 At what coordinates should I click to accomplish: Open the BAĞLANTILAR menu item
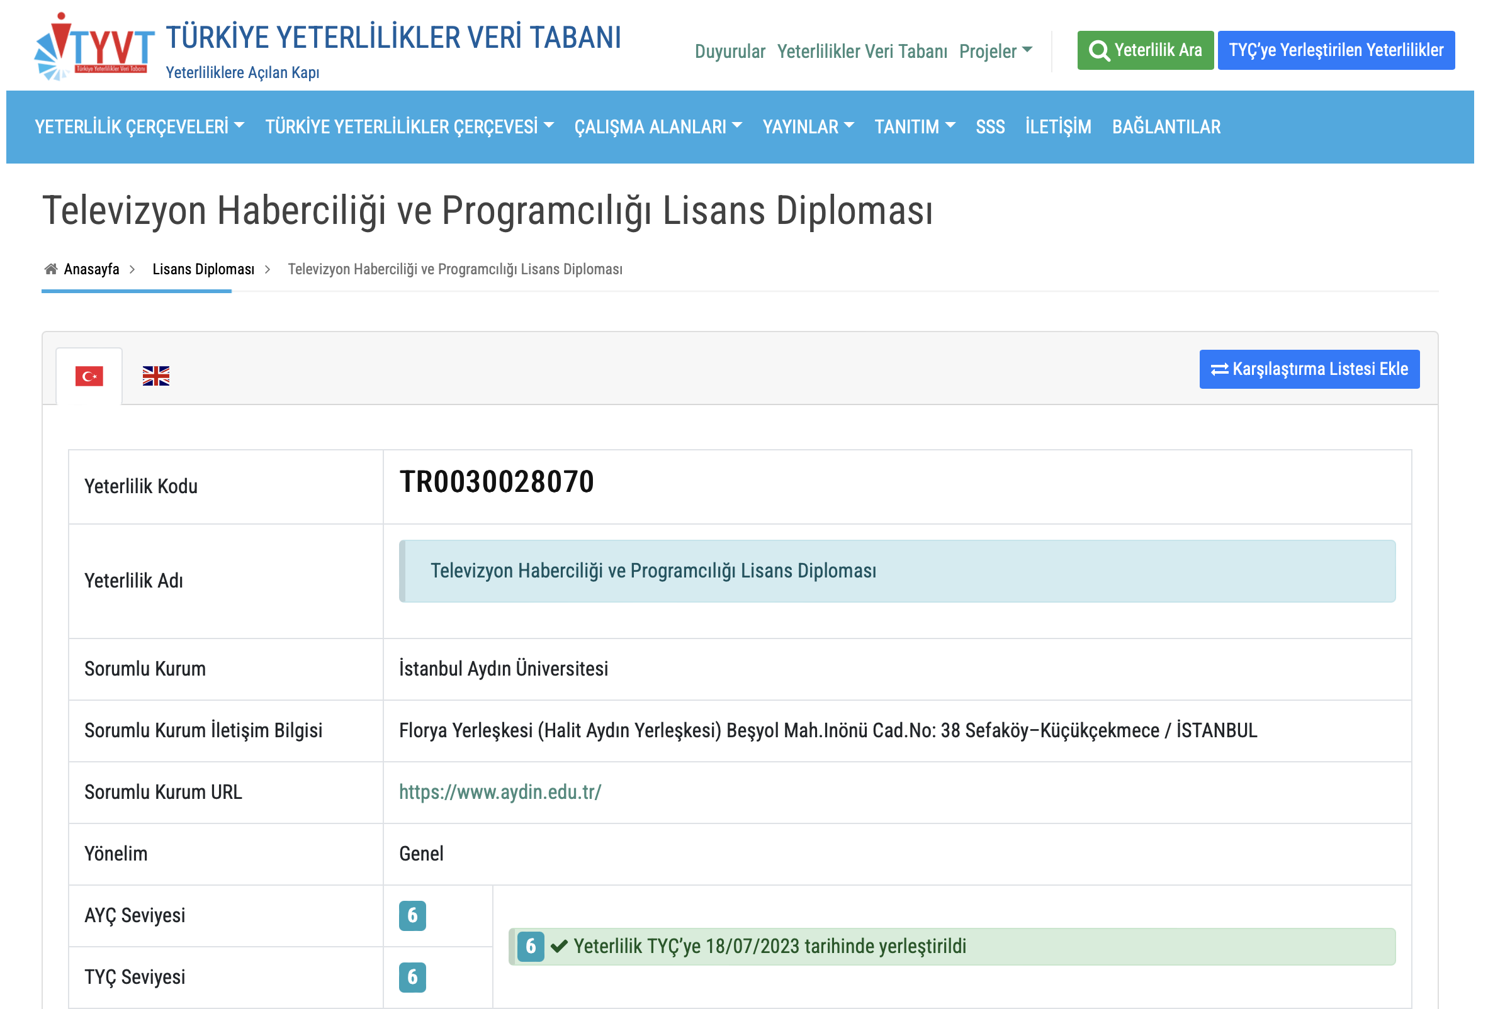[x=1167, y=127]
